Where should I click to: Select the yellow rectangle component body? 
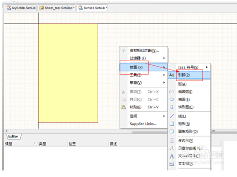(68, 73)
